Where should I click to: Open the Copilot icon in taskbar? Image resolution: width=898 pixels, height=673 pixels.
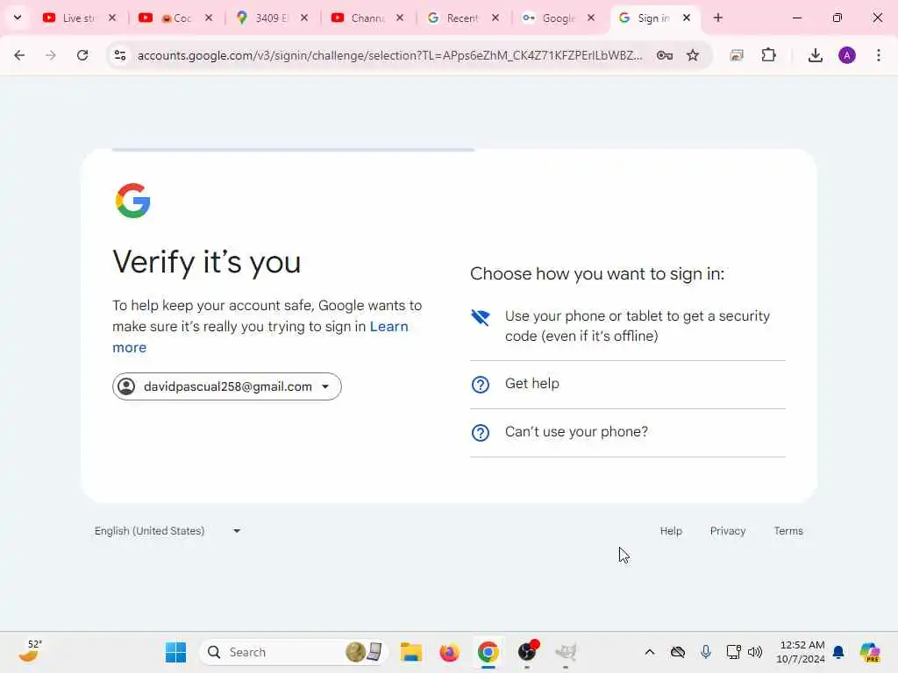point(869,652)
